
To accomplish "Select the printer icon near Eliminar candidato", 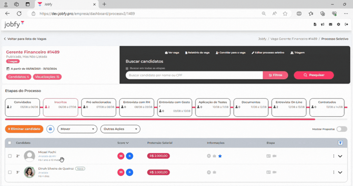I will click(50, 129).
